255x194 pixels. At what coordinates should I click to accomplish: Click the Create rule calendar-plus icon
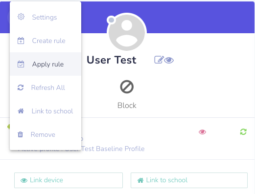pos(21,41)
